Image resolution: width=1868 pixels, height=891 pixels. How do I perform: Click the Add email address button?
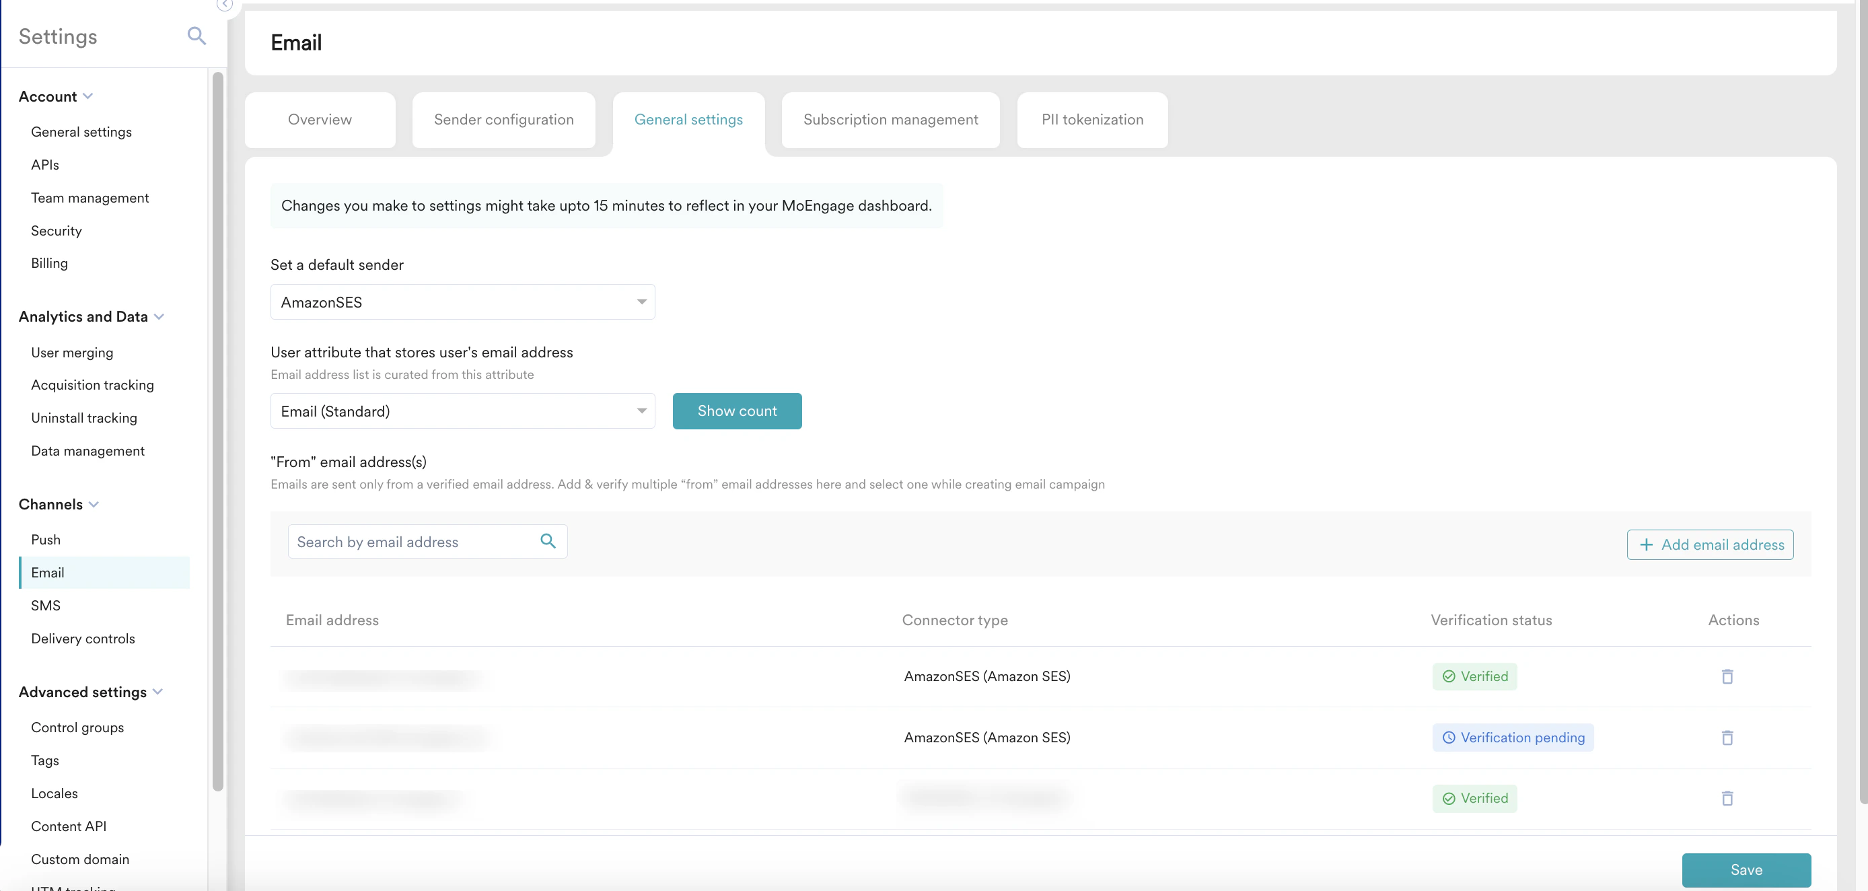pos(1710,544)
